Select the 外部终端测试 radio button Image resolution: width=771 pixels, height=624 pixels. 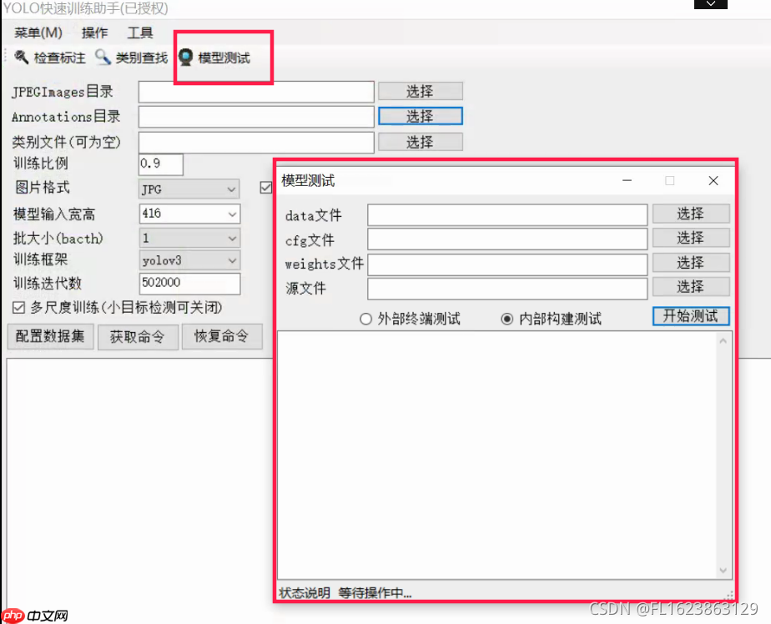(x=365, y=318)
